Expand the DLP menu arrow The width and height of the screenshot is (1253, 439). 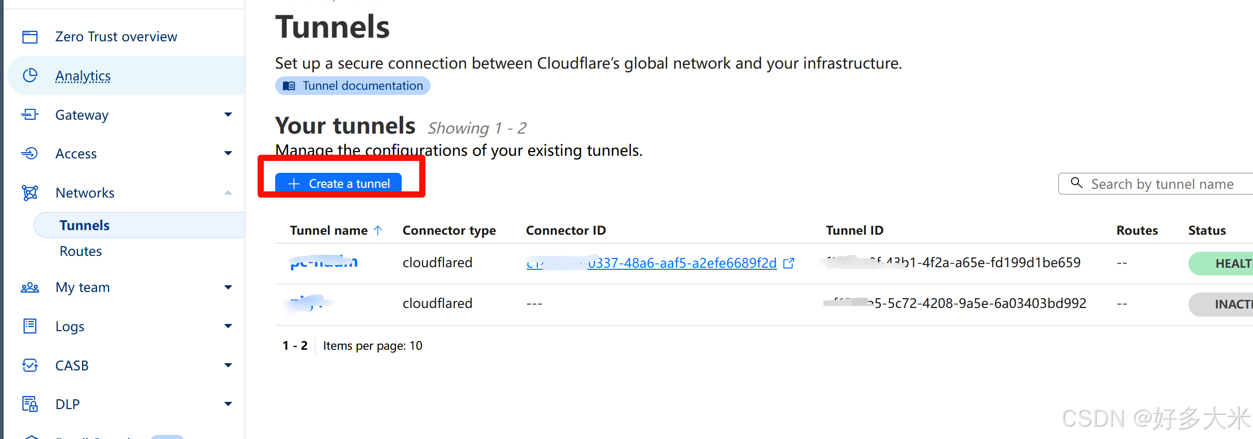coord(228,404)
